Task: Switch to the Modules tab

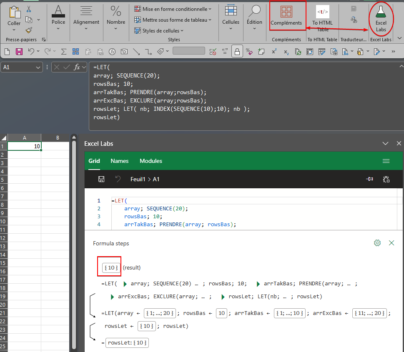Action: [151, 161]
